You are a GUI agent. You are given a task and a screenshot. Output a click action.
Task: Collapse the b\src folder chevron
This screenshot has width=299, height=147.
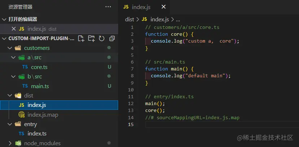coord(13,77)
